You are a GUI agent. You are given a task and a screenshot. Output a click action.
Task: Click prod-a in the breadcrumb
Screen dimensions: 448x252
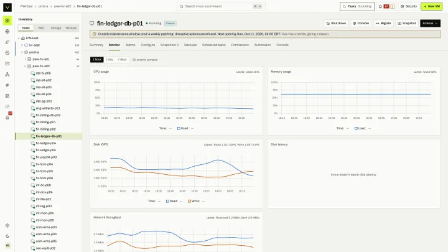[x=44, y=6]
